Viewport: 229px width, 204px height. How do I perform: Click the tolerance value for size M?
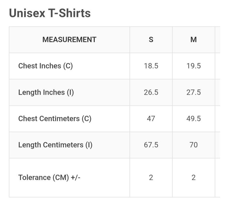click(193, 177)
